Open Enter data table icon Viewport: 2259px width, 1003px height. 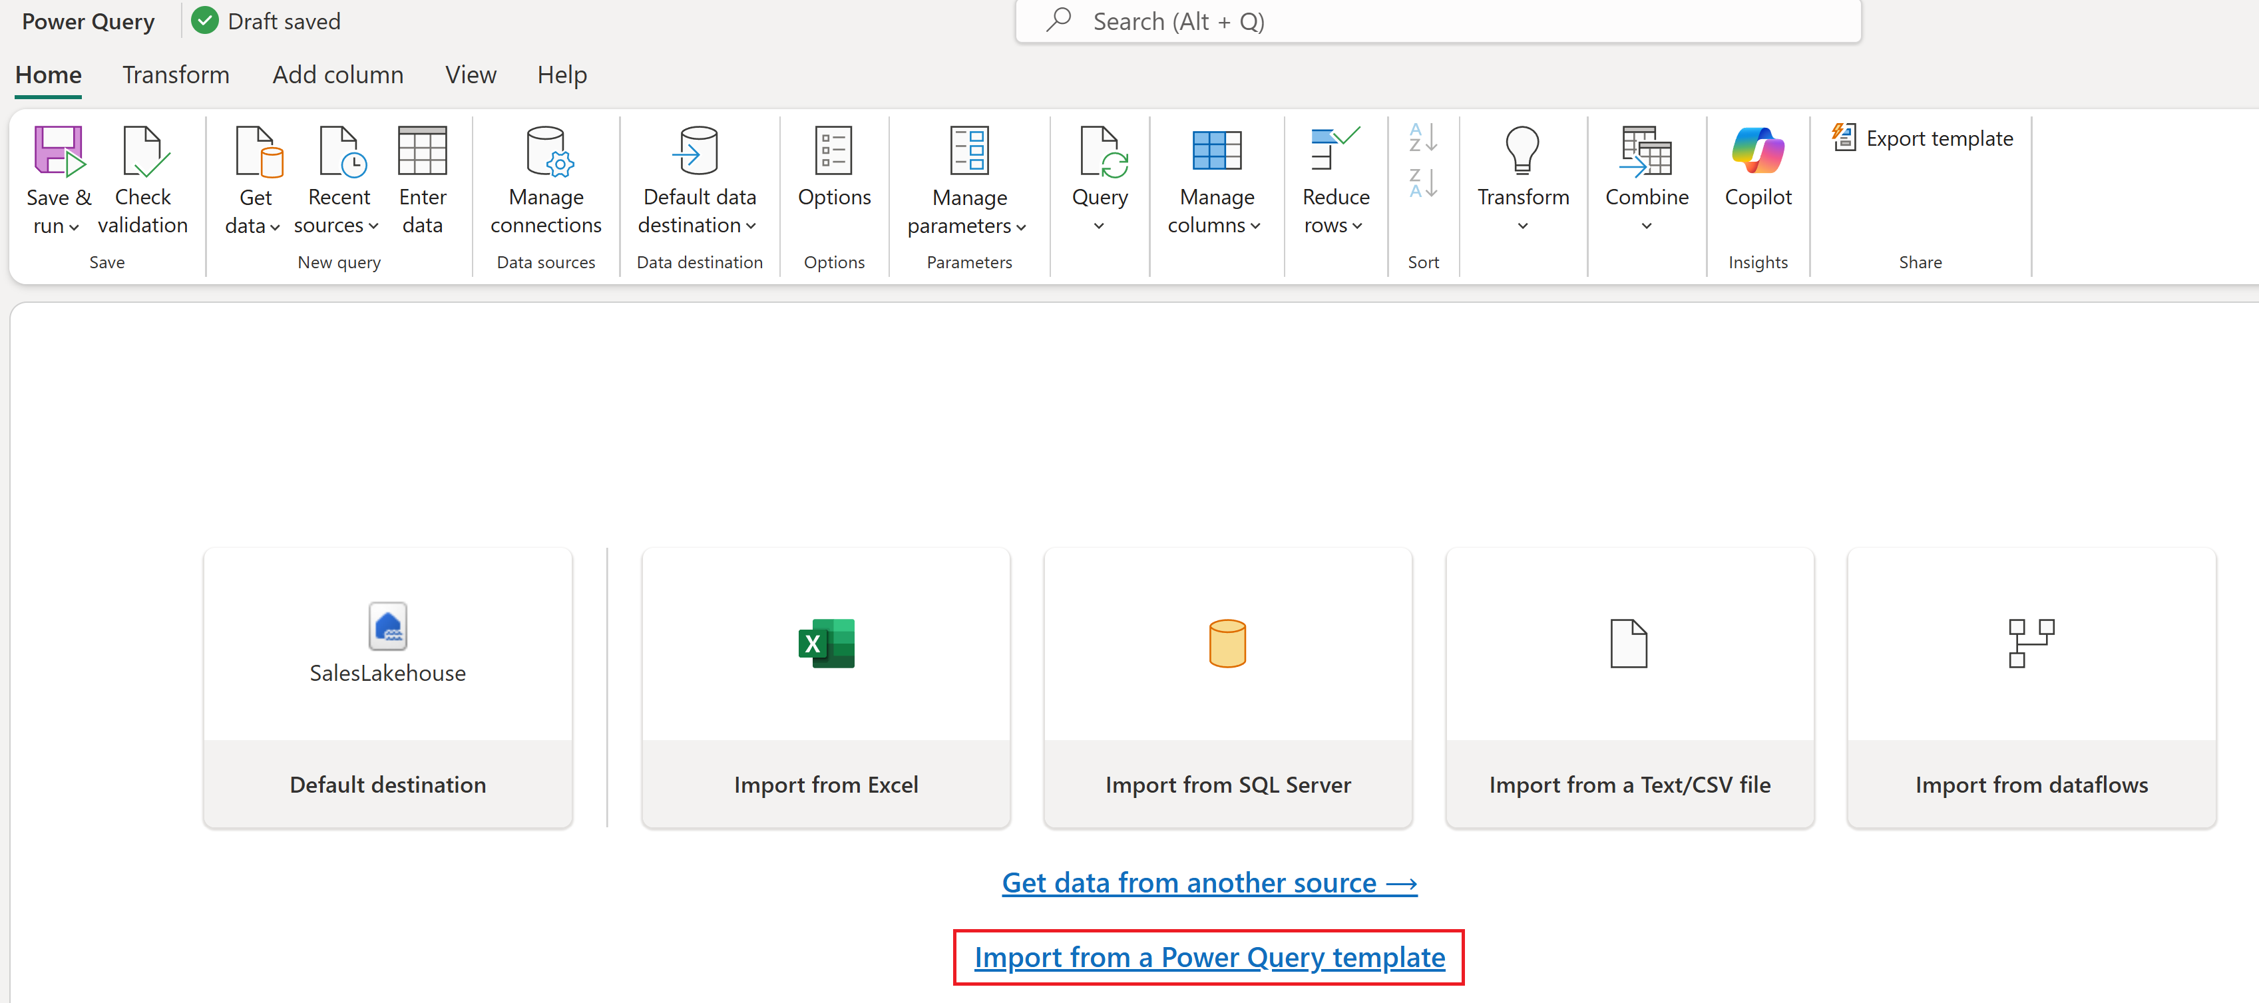coord(422,152)
